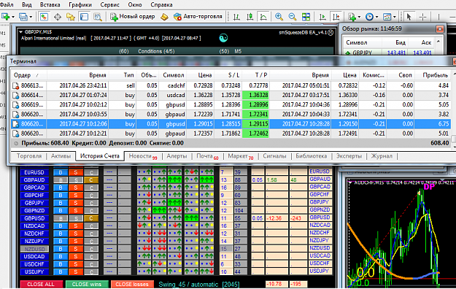Click the Data Window crosshair toolbar icon
This screenshot has height=289, width=456.
click(x=58, y=17)
